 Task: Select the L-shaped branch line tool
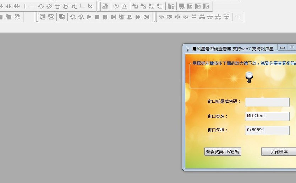pos(82,6)
